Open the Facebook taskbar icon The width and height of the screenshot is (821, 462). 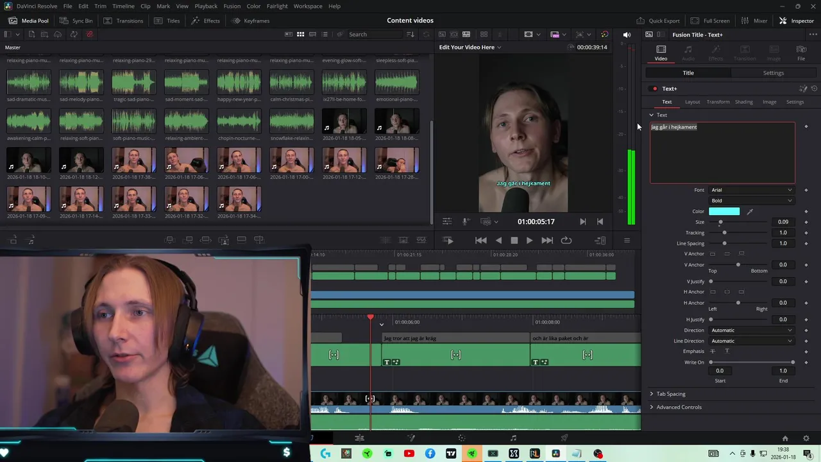click(x=430, y=454)
